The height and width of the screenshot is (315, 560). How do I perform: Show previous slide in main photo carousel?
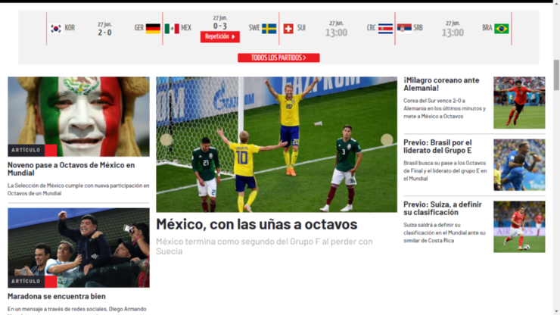pyautogui.click(x=166, y=140)
